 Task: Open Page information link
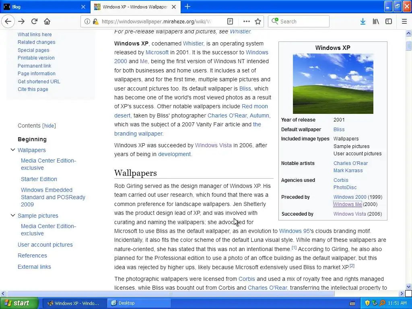pos(37,73)
